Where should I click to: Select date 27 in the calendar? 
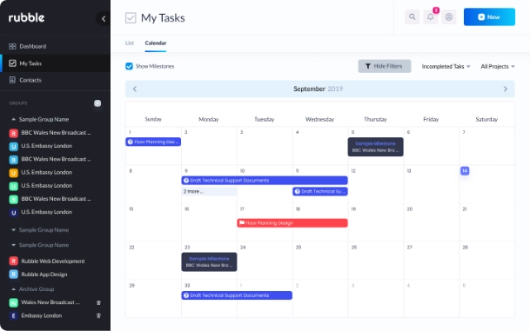[x=409, y=248]
